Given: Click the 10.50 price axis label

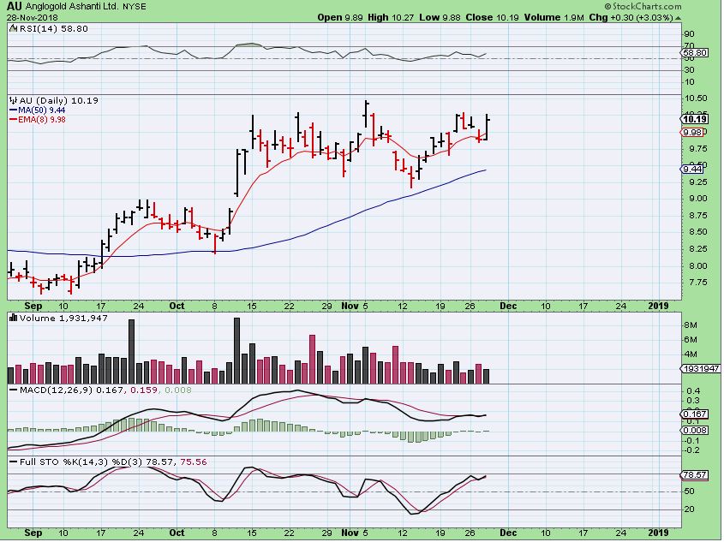Looking at the screenshot, I should point(696,98).
